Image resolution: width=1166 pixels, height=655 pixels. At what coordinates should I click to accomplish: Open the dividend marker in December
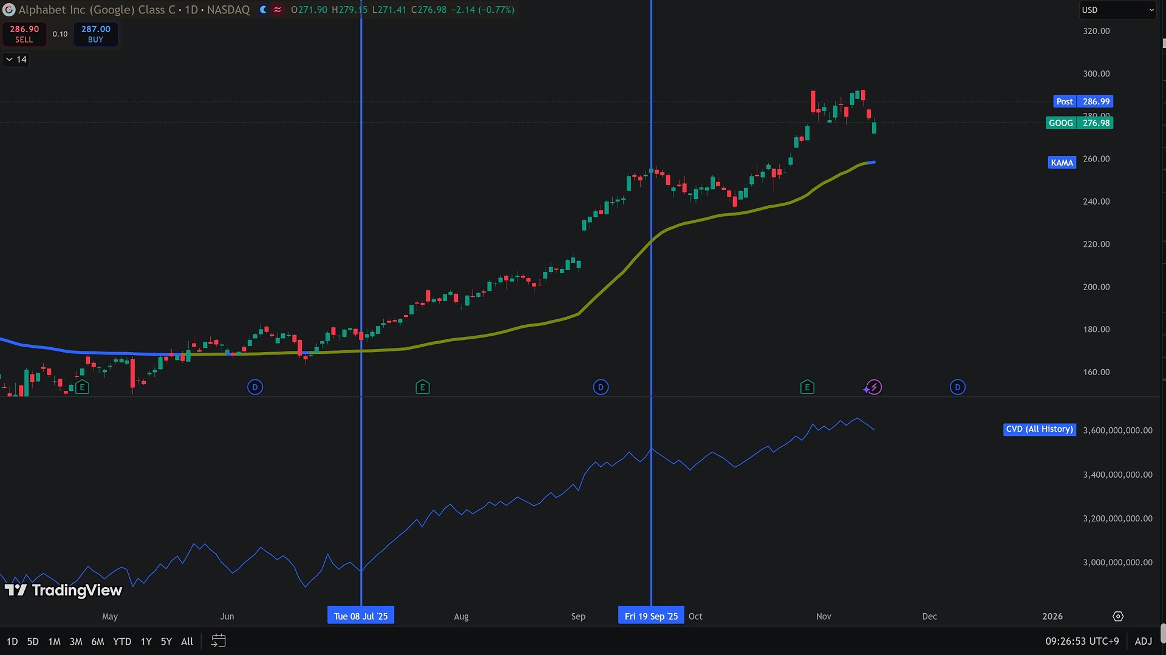[957, 387]
